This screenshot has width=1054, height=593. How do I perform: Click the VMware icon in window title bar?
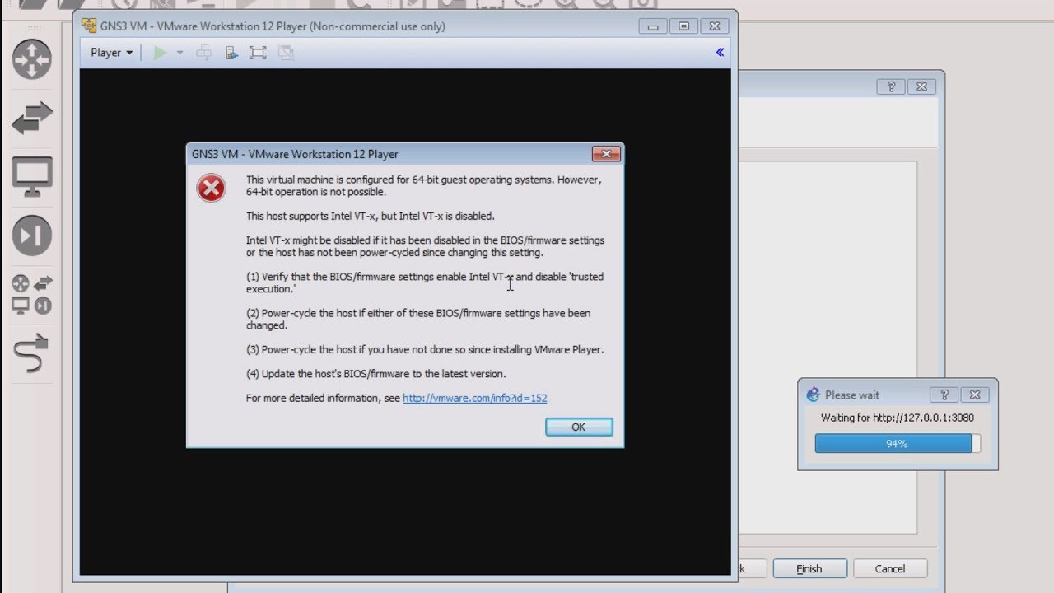click(89, 26)
